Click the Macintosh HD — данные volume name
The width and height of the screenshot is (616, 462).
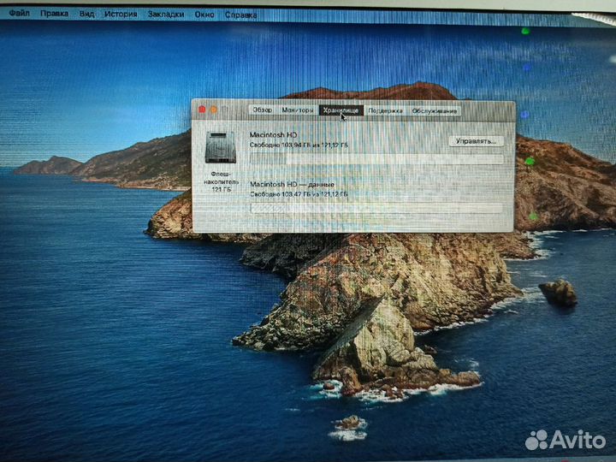pyautogui.click(x=292, y=185)
